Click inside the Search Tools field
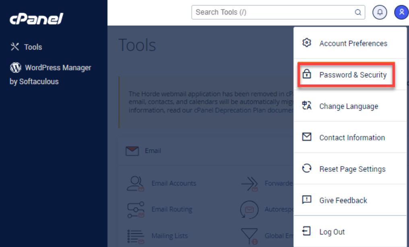Viewport: 409px width, 247px height. pos(272,12)
